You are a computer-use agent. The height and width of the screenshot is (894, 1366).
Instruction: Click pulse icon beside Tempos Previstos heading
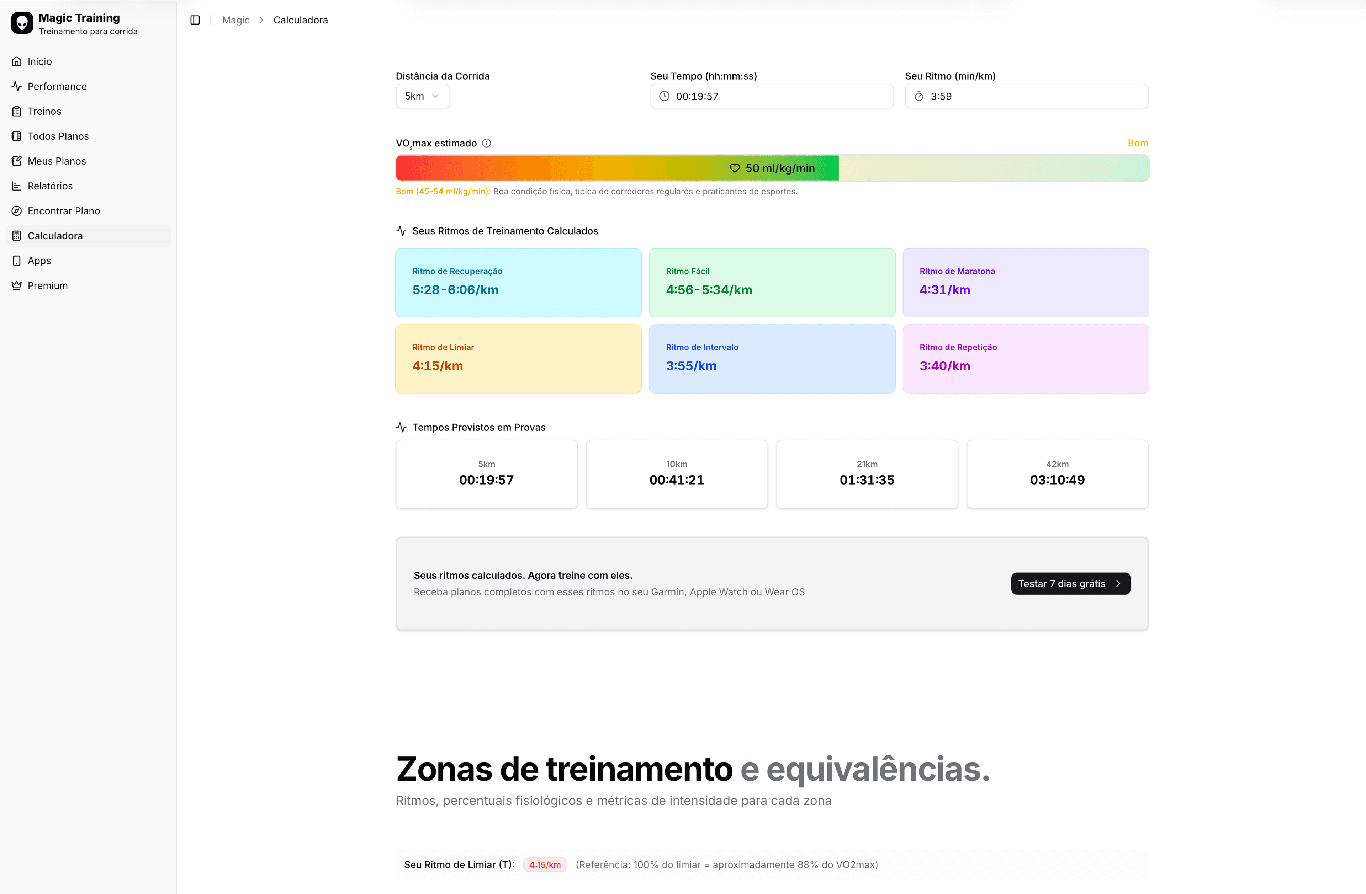point(401,427)
